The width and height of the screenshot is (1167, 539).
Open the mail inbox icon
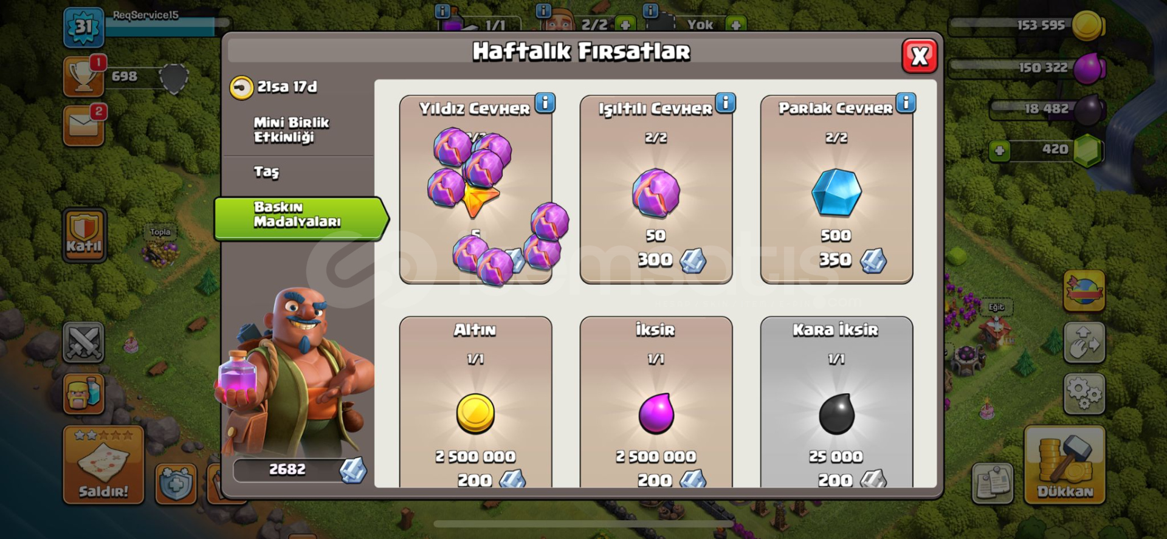pos(84,126)
